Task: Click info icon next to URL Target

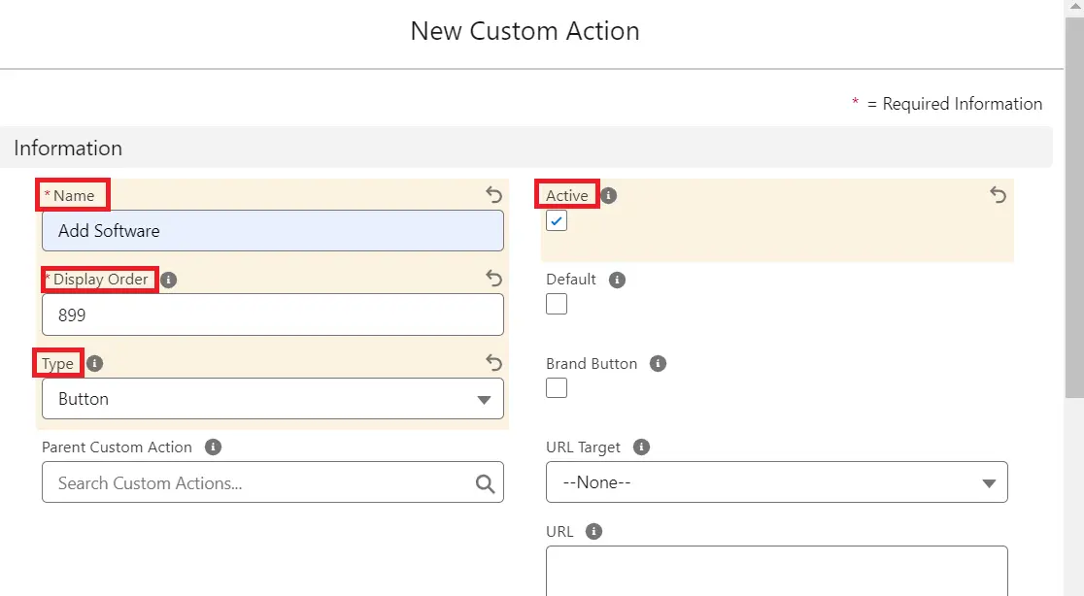Action: tap(641, 447)
